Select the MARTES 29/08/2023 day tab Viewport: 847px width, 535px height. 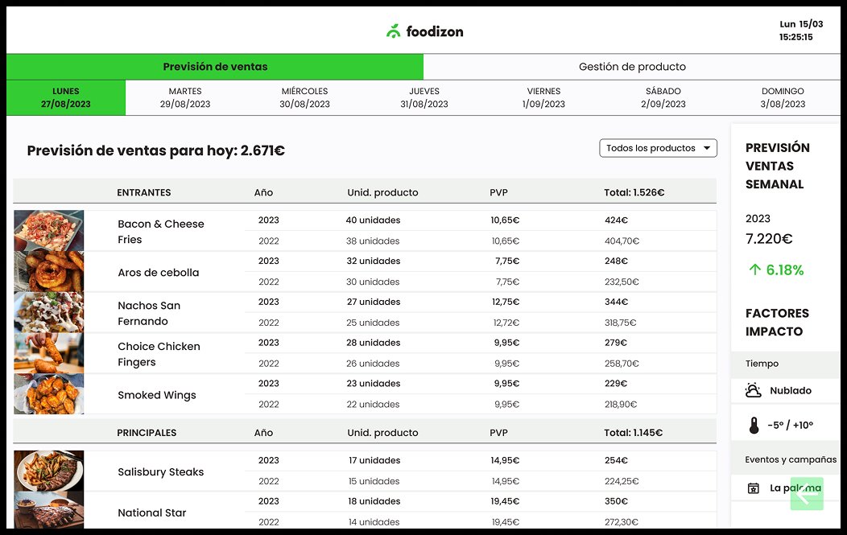click(x=185, y=97)
